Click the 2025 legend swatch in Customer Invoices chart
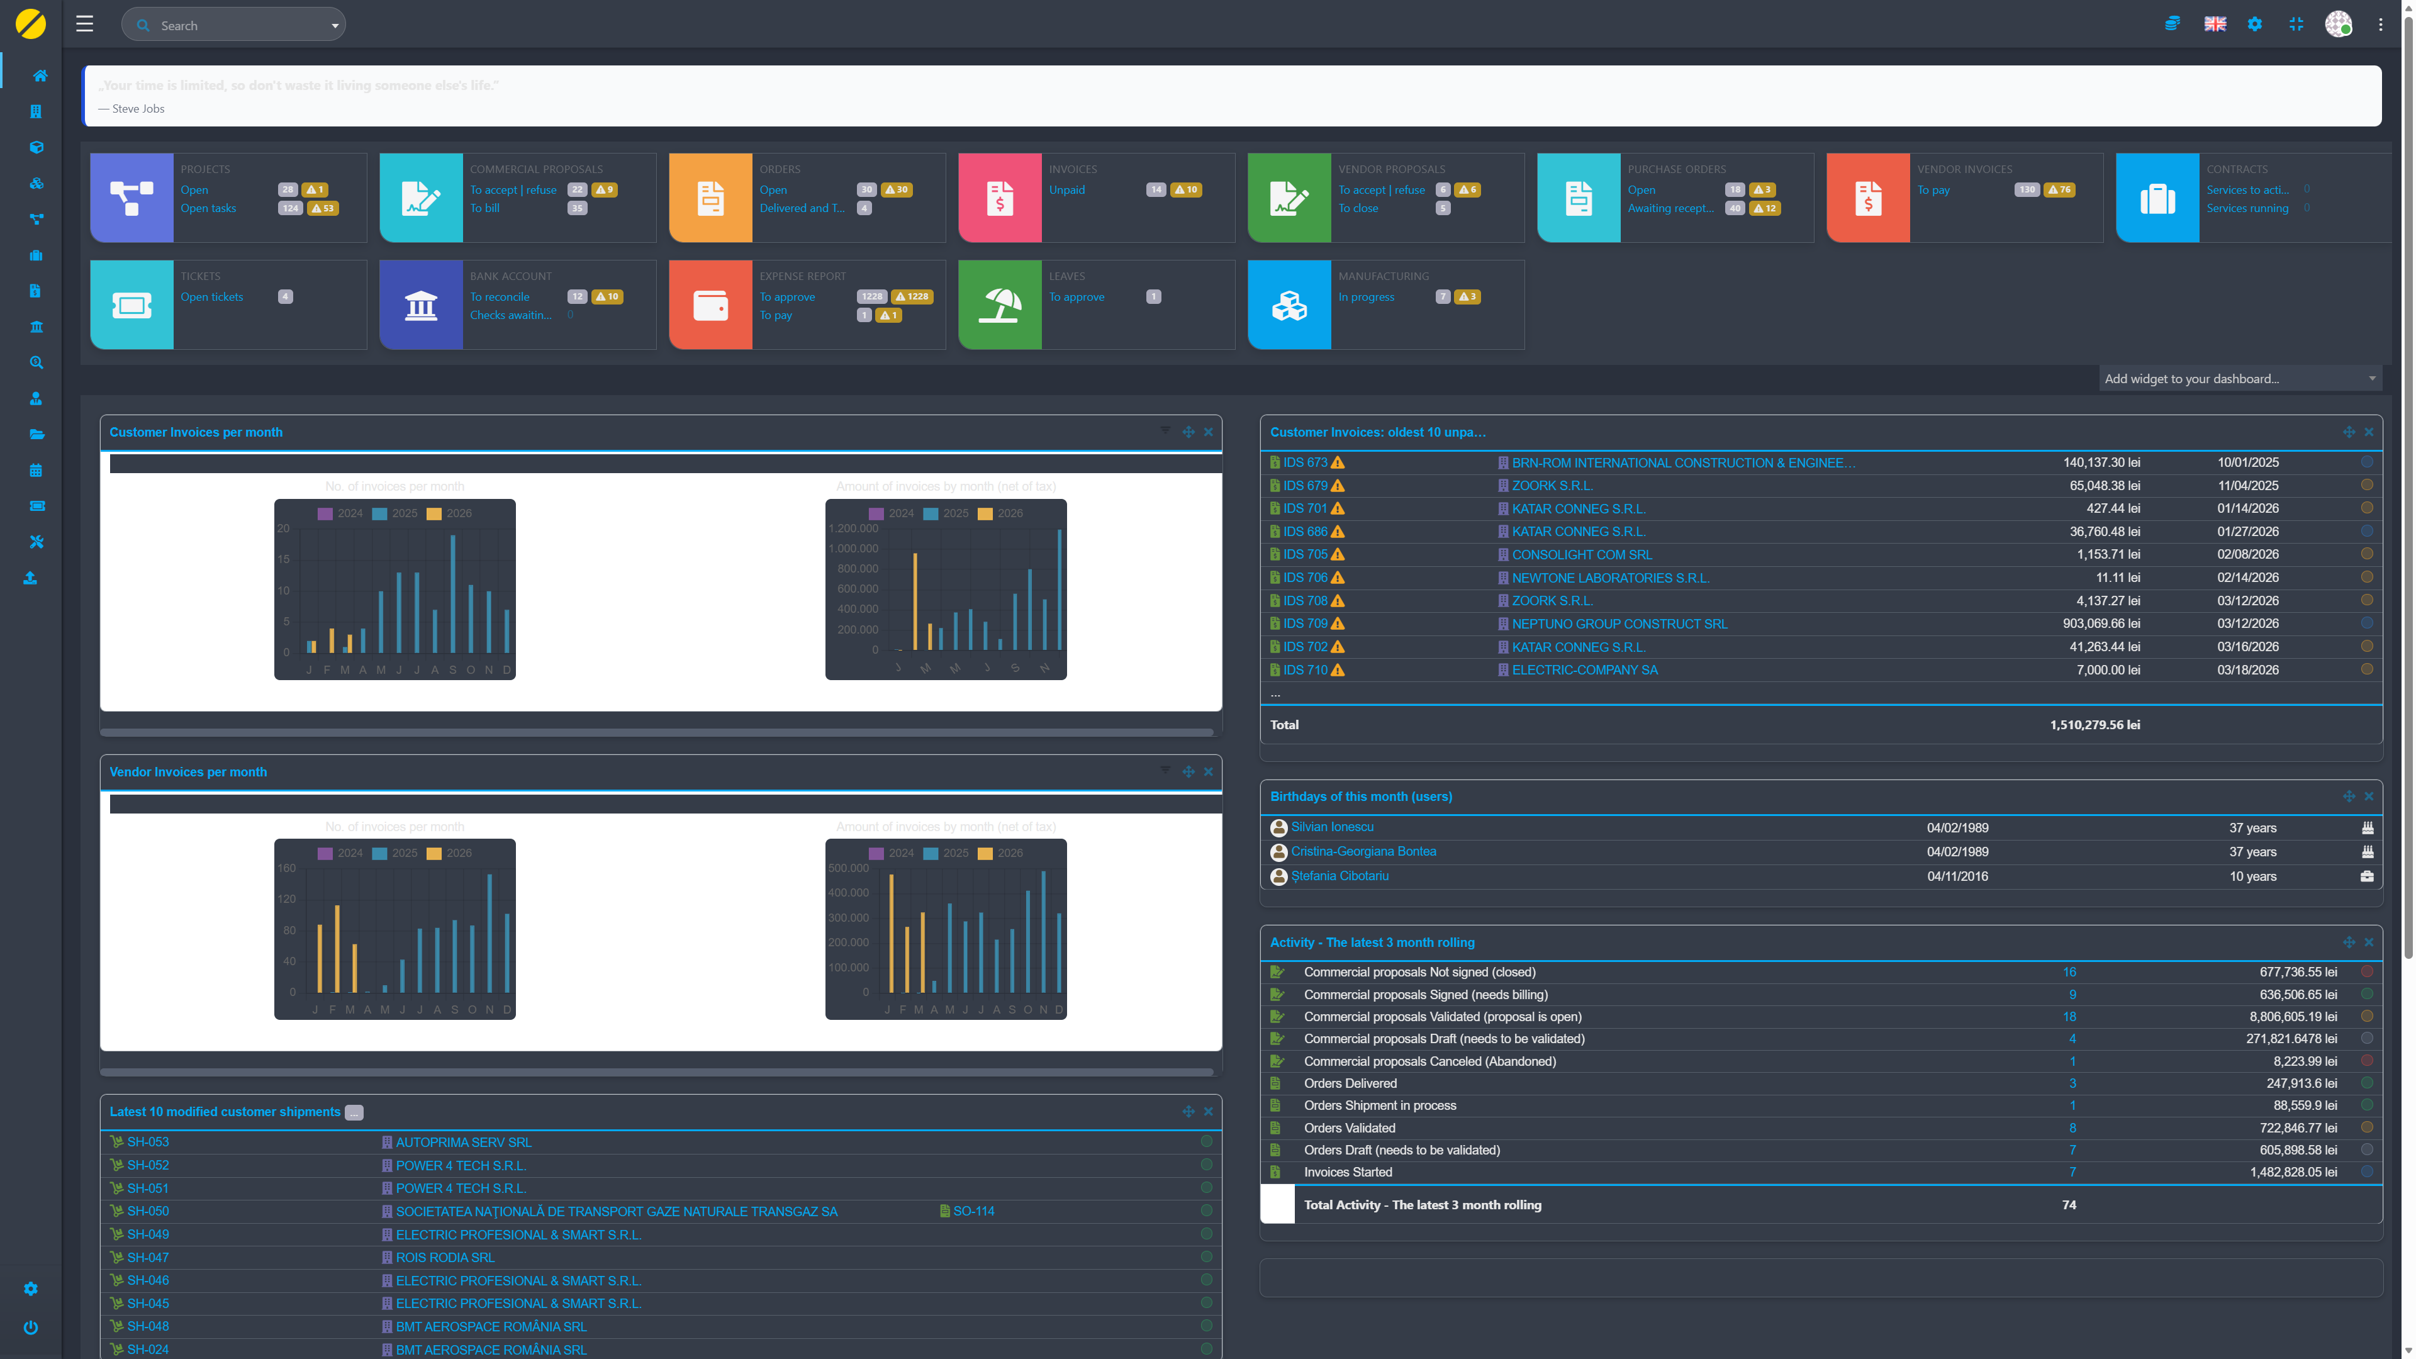Screen dimensions: 2416x1359 pyautogui.click(x=380, y=514)
